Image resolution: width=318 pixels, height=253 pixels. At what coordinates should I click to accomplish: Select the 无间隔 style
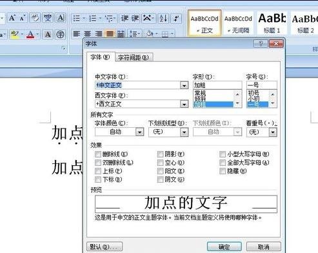tap(238, 23)
